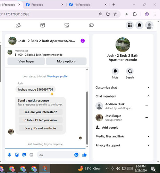Click the chat header listing title
Screen dimensions: 160x173
47,41
